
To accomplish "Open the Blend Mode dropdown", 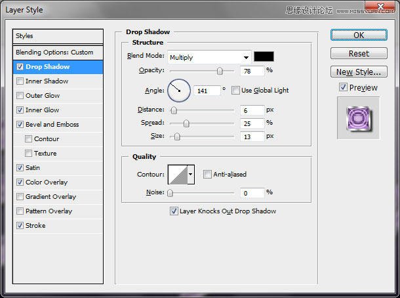I will (x=209, y=57).
